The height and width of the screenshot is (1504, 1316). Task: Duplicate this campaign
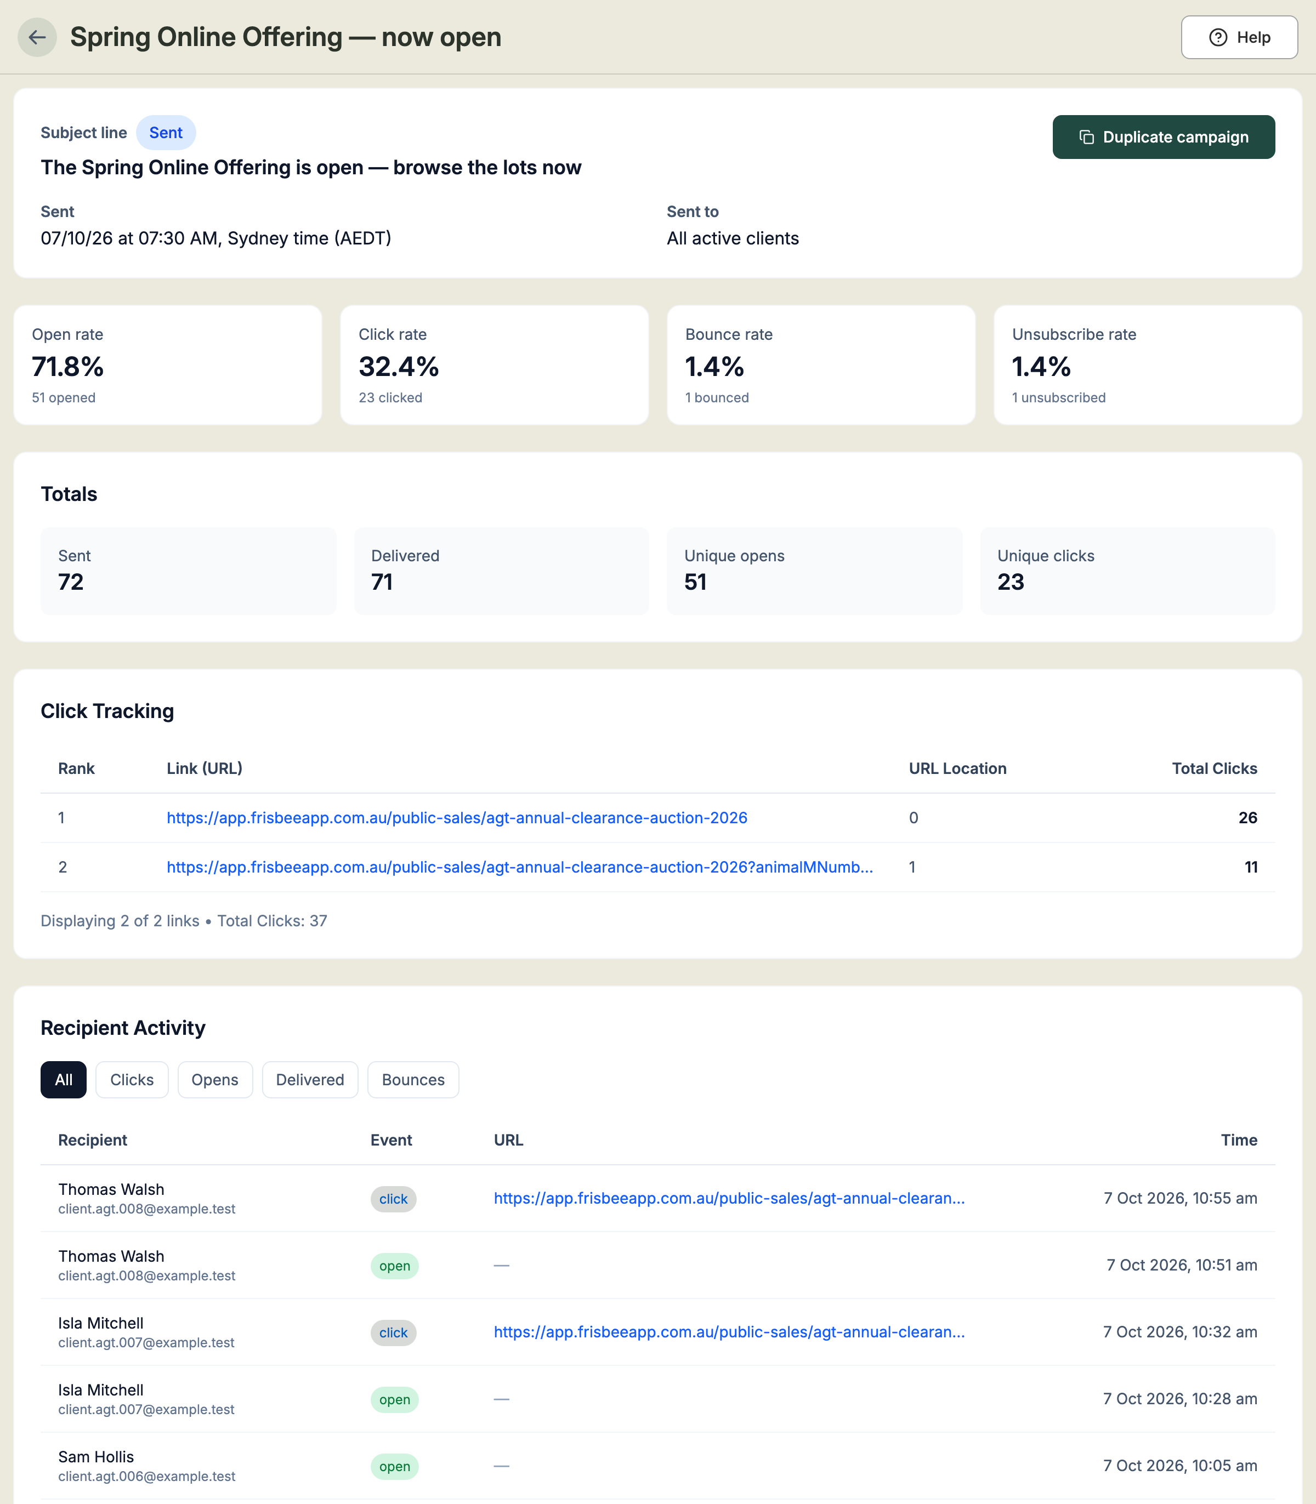click(1163, 137)
